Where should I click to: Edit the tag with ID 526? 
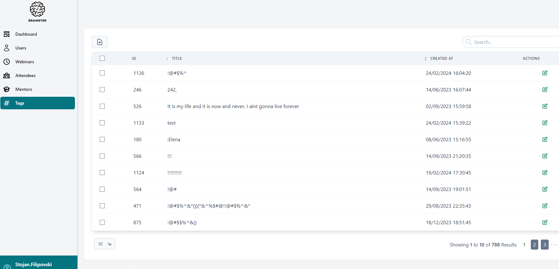tap(545, 106)
